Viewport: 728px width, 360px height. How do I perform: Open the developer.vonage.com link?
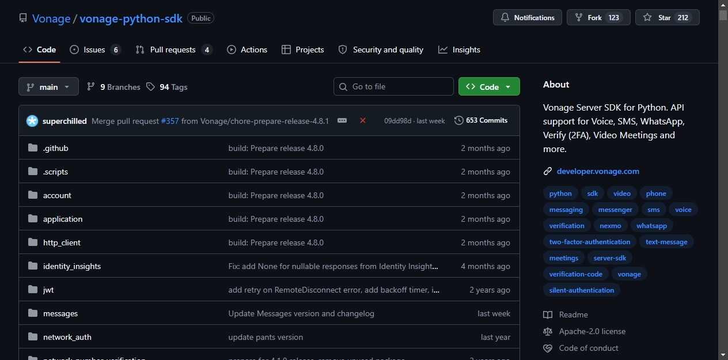tap(598, 171)
